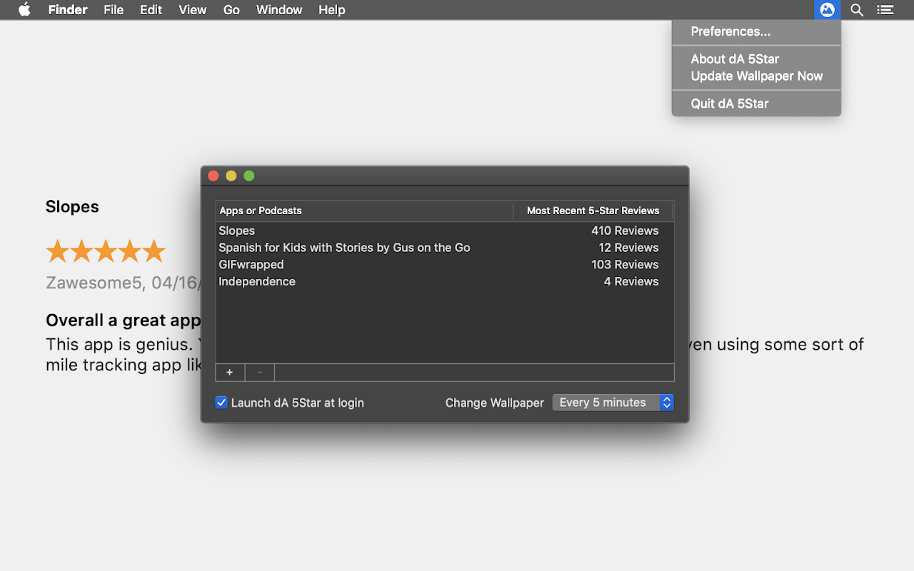
Task: Click the 410 Reviews cell
Action: coord(625,231)
